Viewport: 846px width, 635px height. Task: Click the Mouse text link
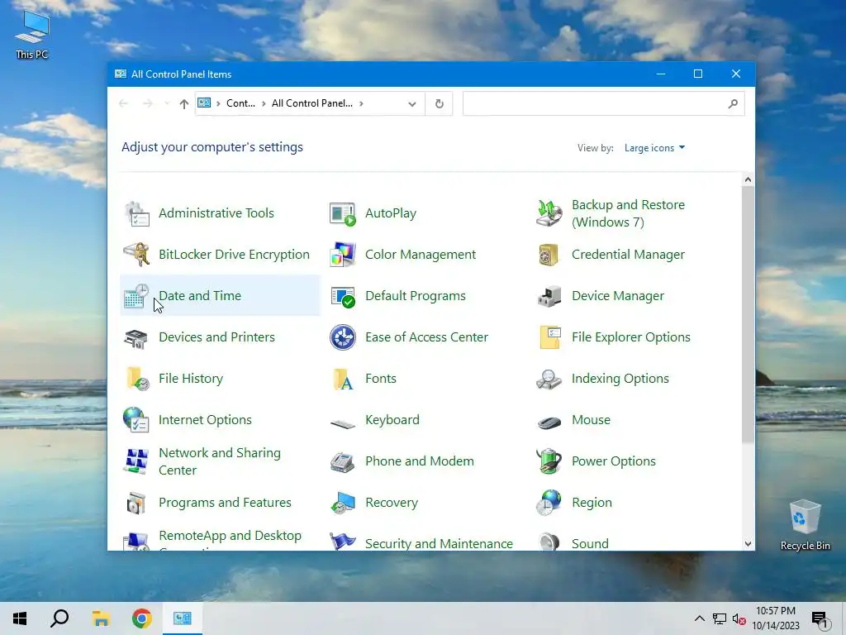(x=592, y=420)
